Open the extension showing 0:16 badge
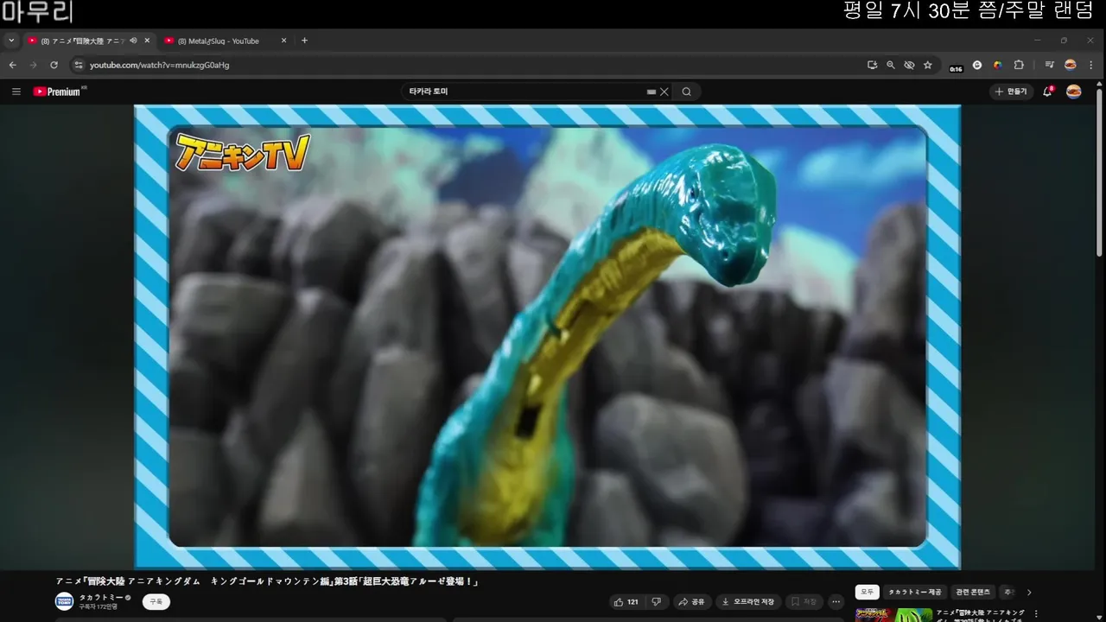 [x=956, y=67]
